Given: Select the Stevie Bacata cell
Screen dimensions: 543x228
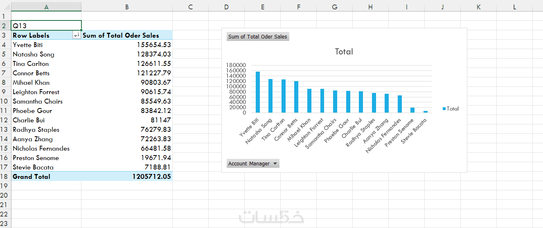Looking at the screenshot, I should (46, 167).
